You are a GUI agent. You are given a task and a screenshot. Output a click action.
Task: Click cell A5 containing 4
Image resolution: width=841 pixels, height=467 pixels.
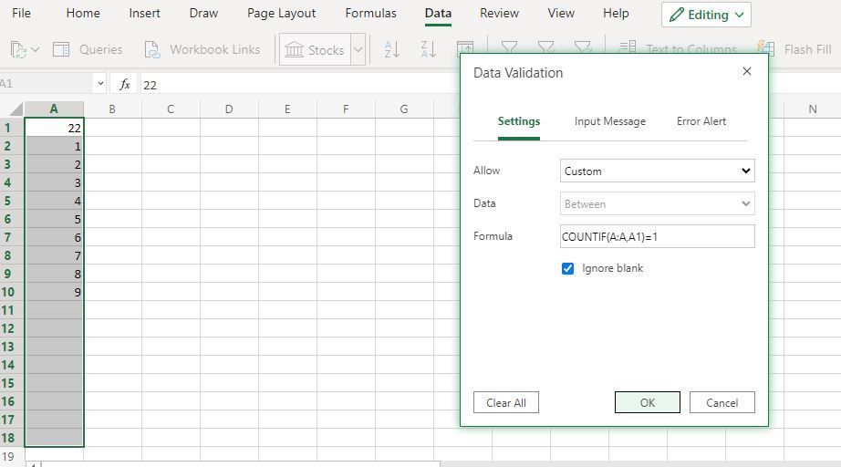pos(54,201)
